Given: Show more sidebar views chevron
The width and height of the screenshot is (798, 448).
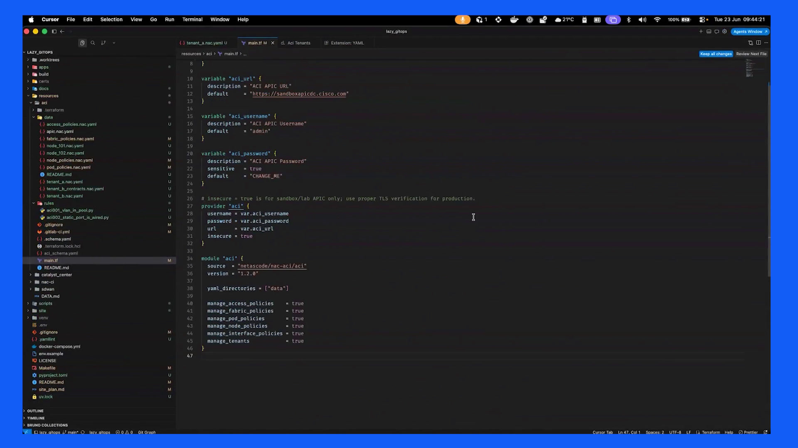Looking at the screenshot, I should tap(114, 43).
